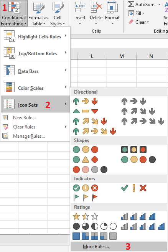Select the 3 Traffic Lights (Unrimmed) set

pos(86,150)
